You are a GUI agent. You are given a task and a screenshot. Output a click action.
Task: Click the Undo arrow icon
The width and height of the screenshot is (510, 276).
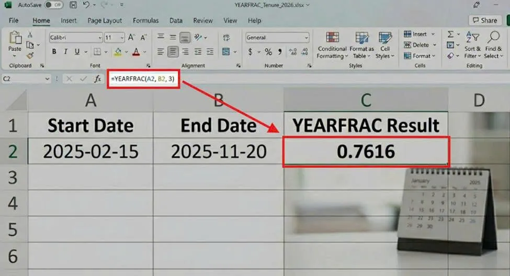[x=86, y=5]
